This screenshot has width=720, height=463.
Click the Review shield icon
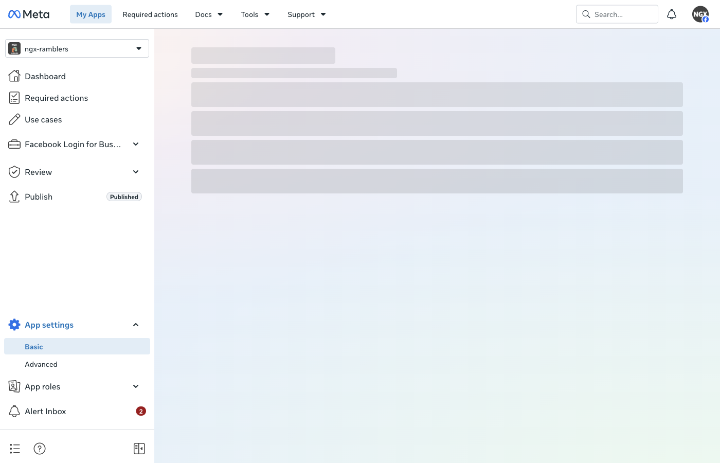(14, 172)
